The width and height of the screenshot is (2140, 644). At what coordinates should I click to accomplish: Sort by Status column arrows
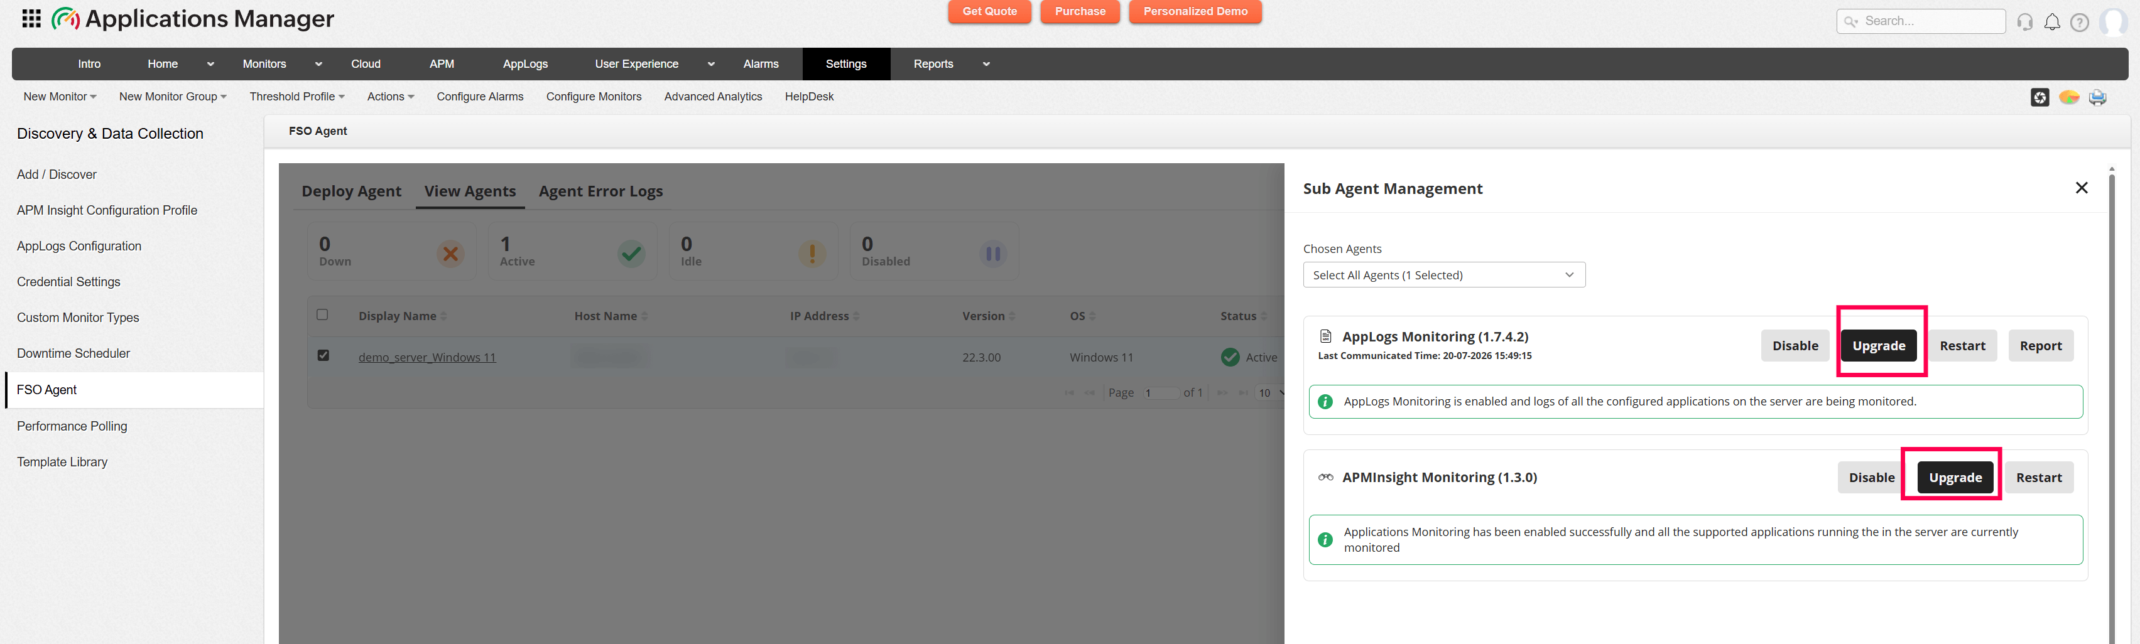(x=1264, y=316)
